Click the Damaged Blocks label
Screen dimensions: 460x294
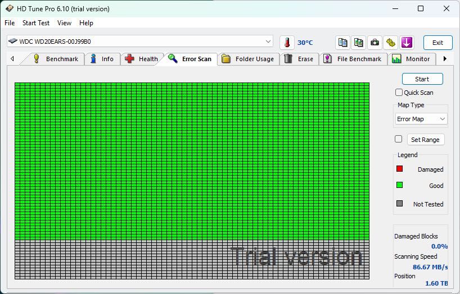pyautogui.click(x=416, y=236)
